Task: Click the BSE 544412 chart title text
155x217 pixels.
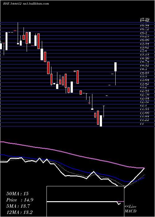Action: click(12, 4)
